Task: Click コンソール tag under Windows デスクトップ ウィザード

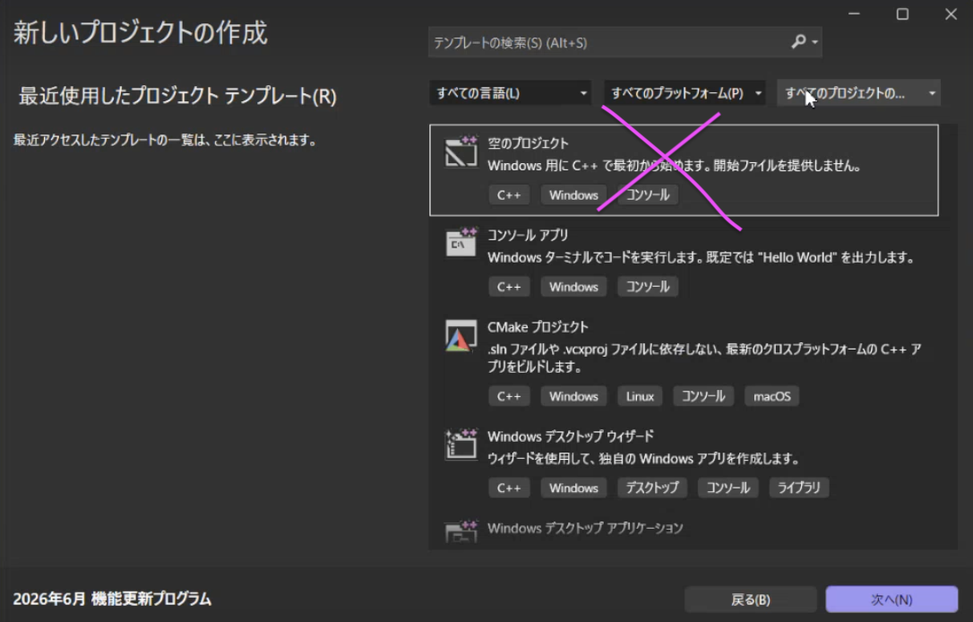Action: click(728, 488)
